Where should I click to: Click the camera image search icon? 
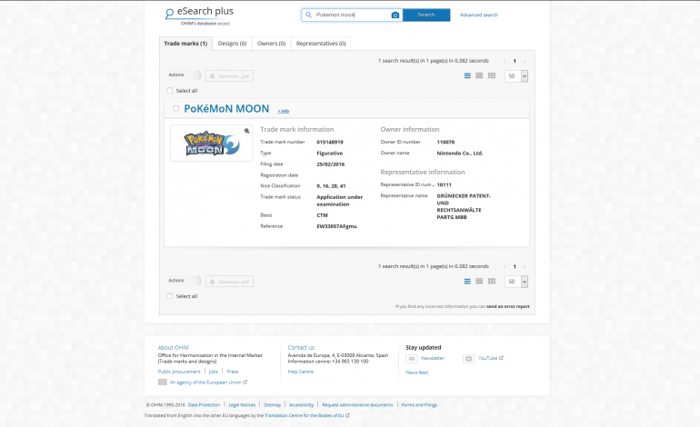(x=395, y=15)
